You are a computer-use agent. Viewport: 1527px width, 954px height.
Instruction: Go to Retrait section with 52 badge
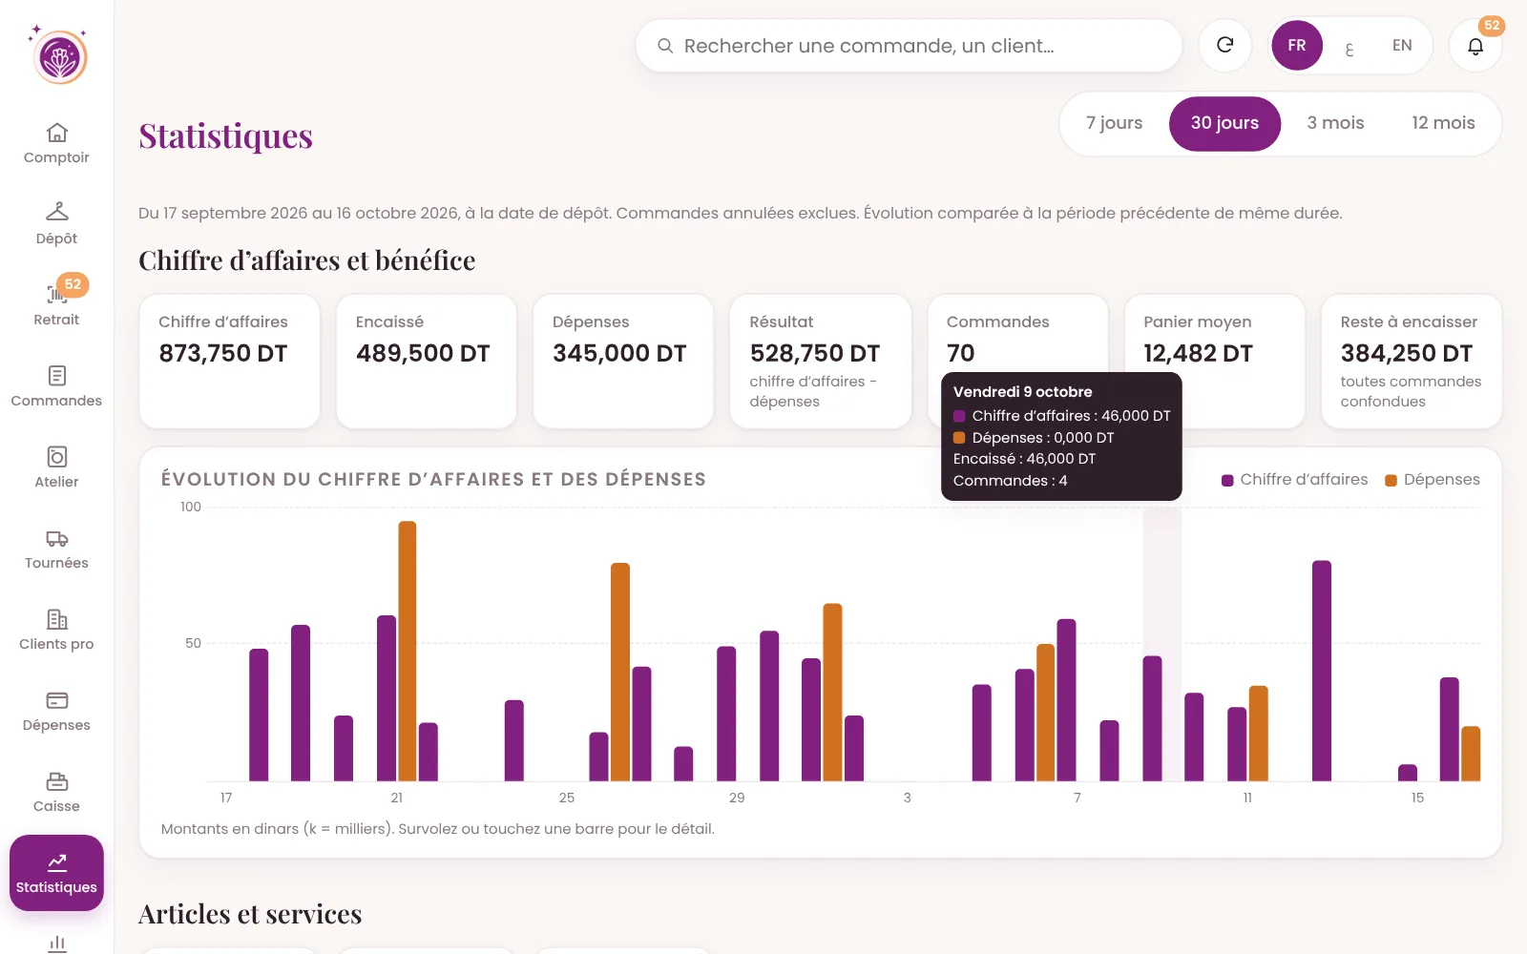(56, 301)
